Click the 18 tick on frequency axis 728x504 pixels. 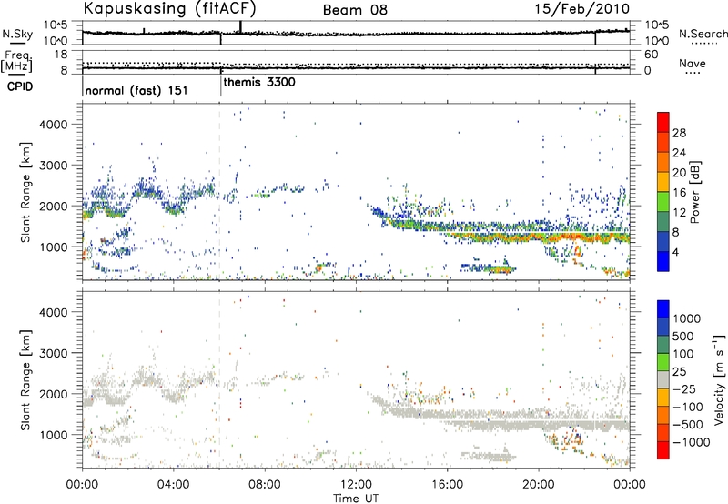[x=61, y=55]
